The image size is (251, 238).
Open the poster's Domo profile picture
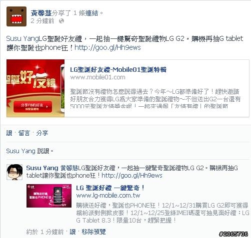16,16
